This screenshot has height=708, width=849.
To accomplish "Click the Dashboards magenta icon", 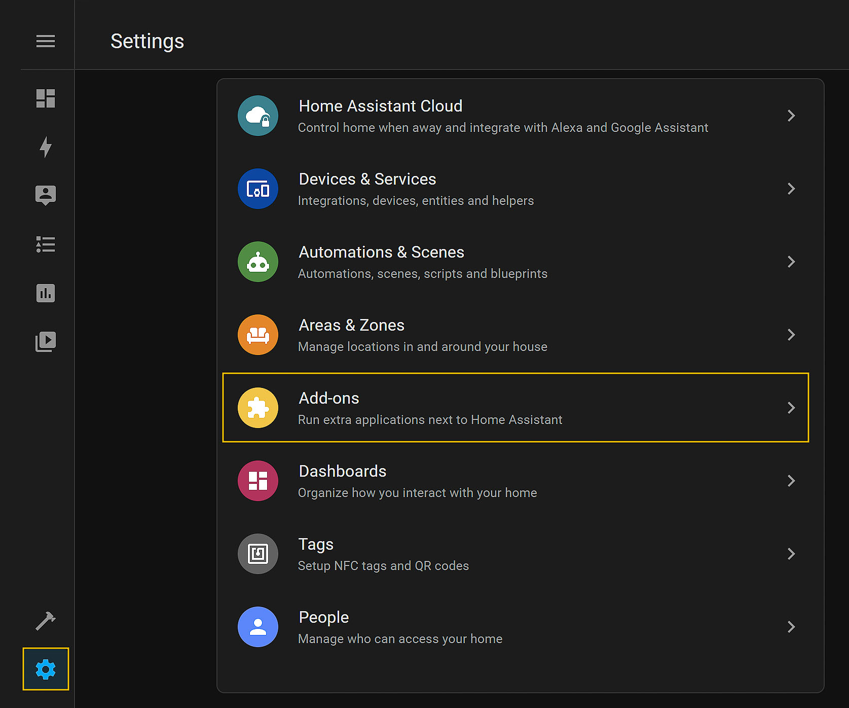I will point(258,481).
